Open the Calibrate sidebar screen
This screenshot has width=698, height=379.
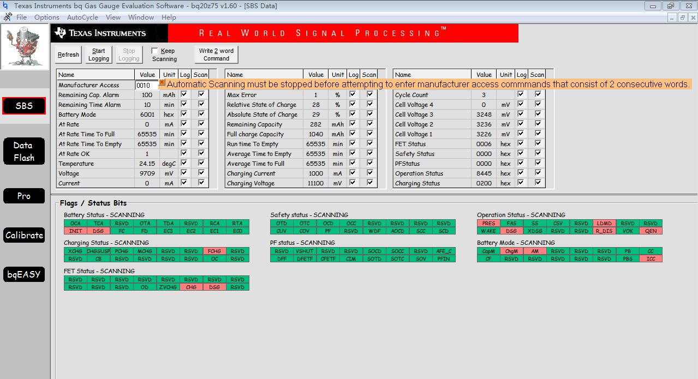[23, 235]
